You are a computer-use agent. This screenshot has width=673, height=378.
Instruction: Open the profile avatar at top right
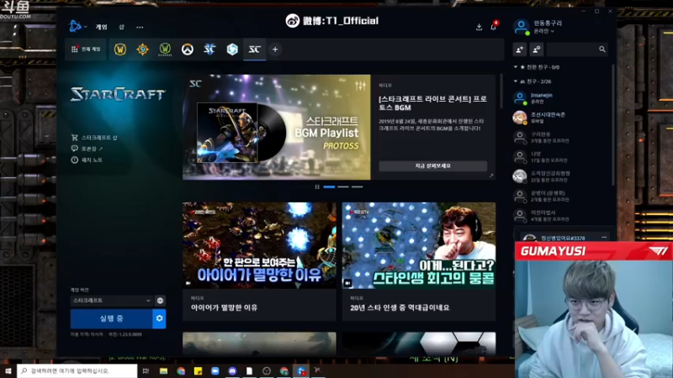pyautogui.click(x=521, y=27)
